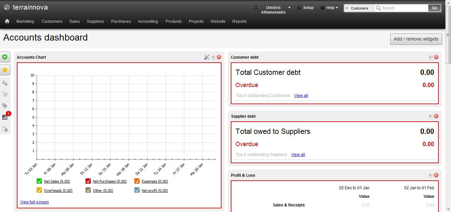Open the bar chart icon with notification badge
The image size is (451, 212).
[5, 117]
